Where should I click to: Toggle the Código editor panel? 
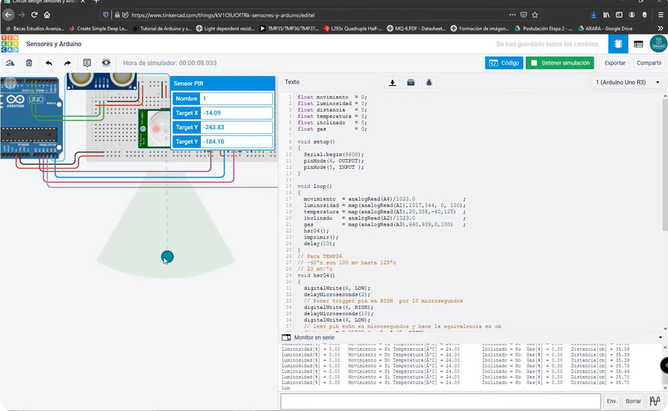tap(504, 63)
